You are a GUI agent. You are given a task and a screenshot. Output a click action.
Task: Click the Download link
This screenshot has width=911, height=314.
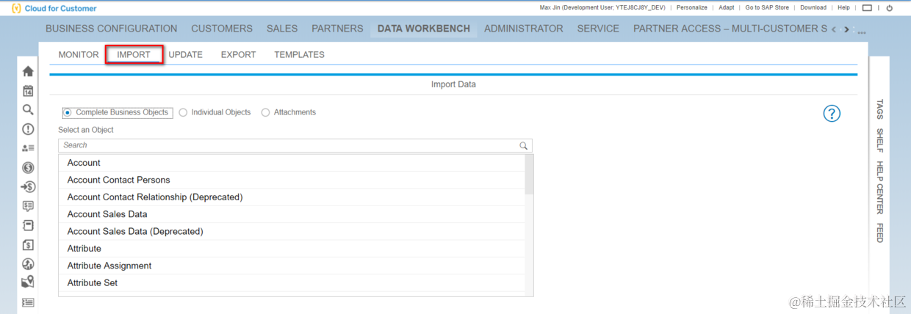[813, 7]
